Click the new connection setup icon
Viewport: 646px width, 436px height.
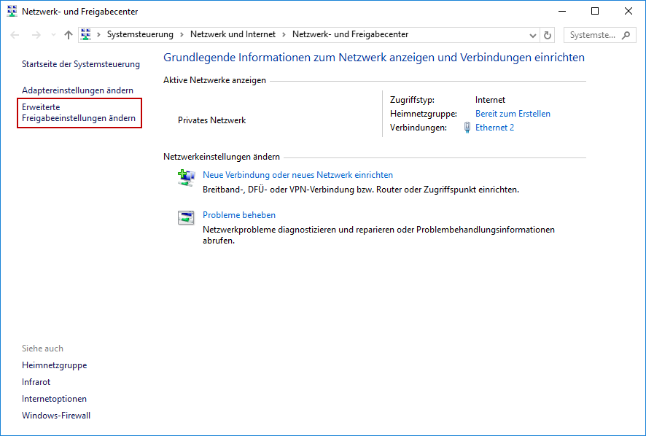click(186, 178)
